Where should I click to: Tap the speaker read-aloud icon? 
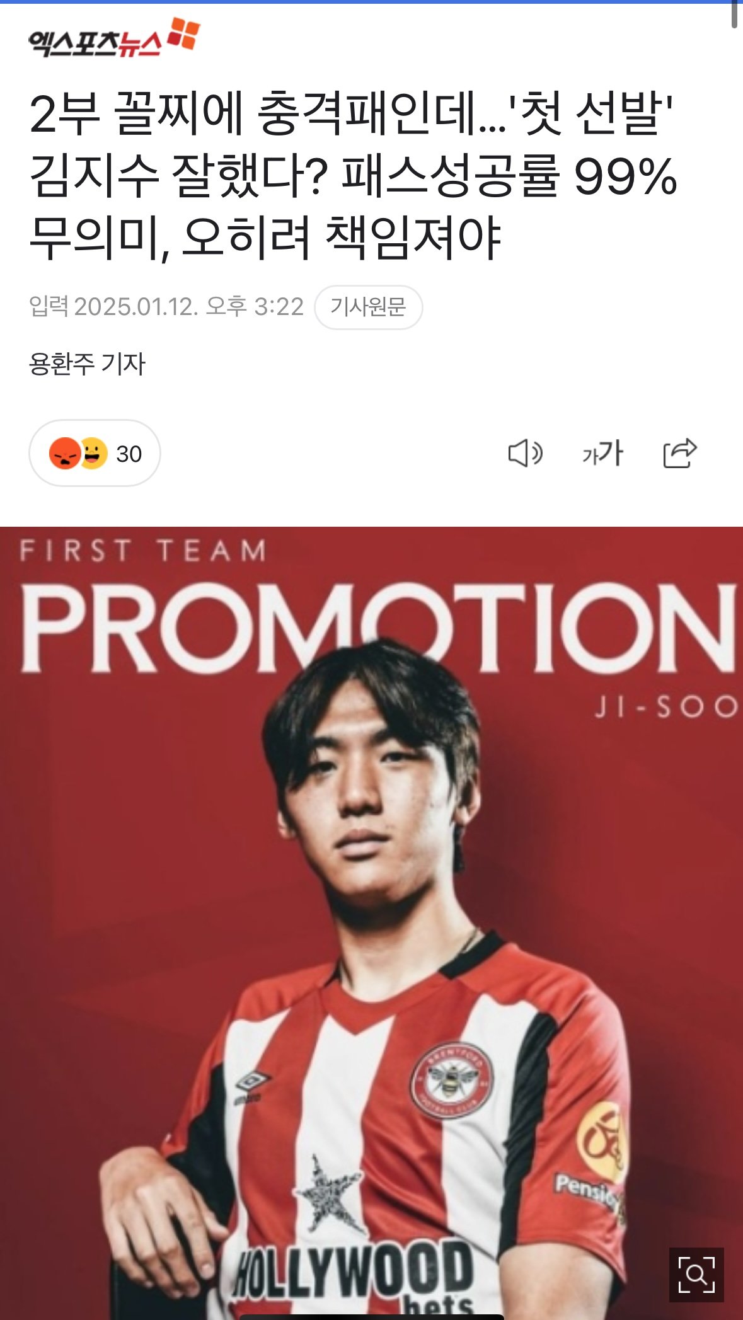click(525, 453)
